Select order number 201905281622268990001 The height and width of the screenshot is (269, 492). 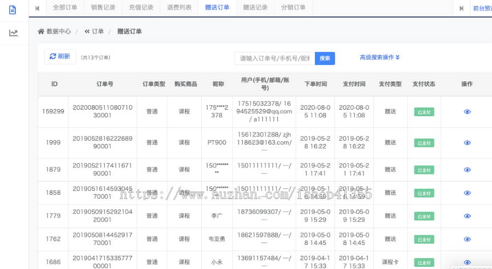pos(102,142)
